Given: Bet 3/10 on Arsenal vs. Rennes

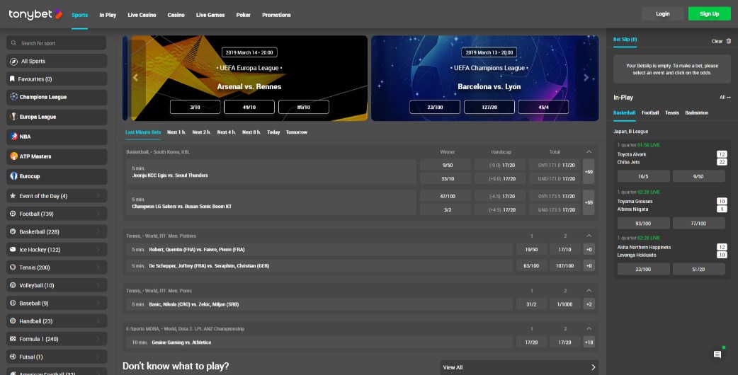Looking at the screenshot, I should pos(195,107).
